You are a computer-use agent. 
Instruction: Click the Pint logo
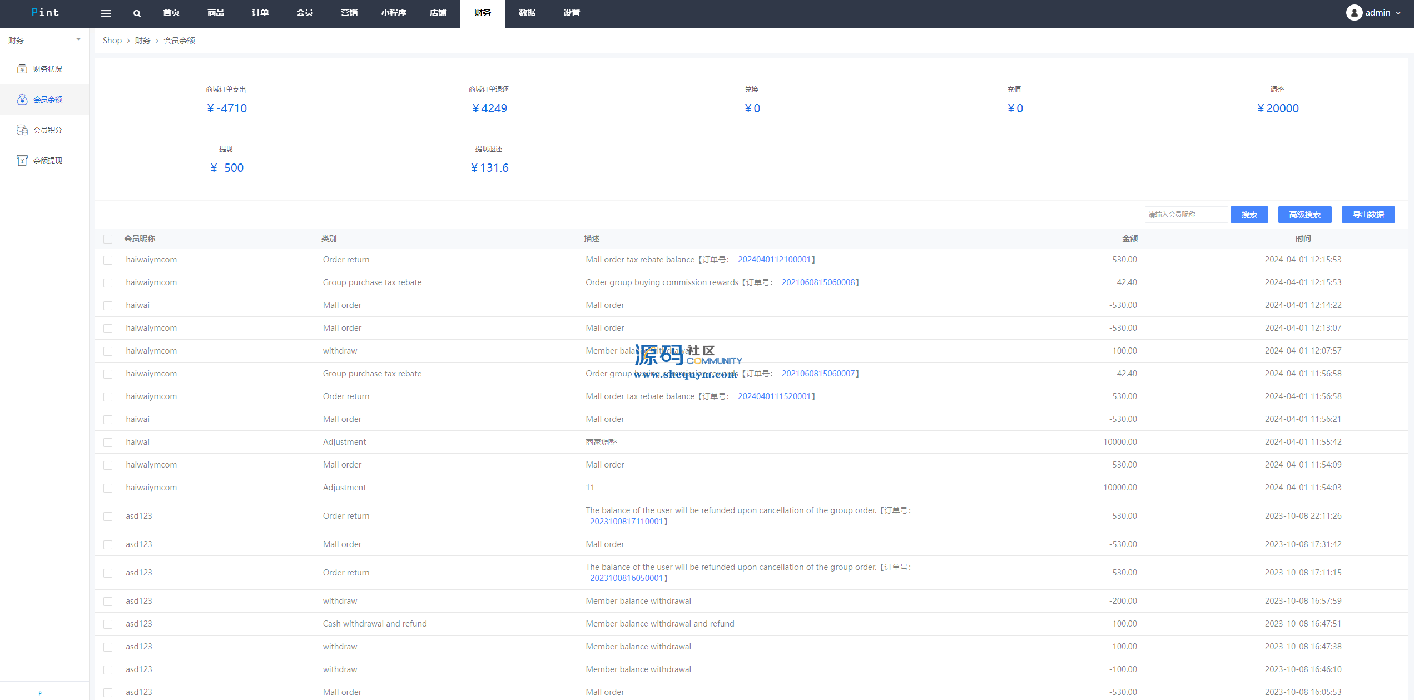point(45,13)
